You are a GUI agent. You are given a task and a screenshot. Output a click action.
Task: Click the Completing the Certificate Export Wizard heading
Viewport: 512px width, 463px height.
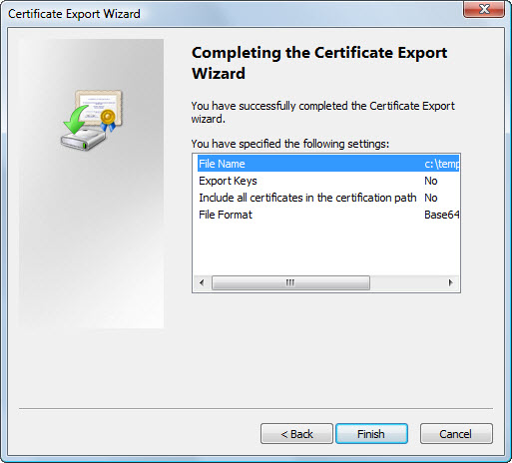click(x=319, y=63)
